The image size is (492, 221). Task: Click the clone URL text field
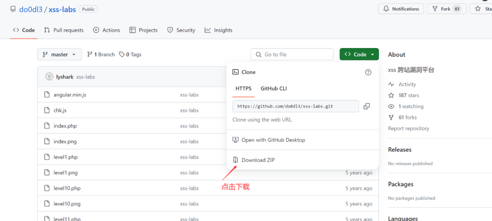pos(296,106)
